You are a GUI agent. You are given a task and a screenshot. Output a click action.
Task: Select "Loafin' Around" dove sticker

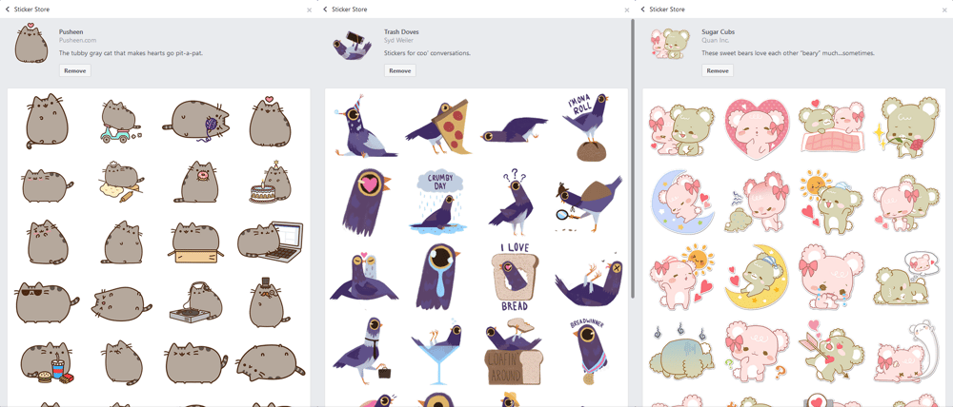point(515,352)
